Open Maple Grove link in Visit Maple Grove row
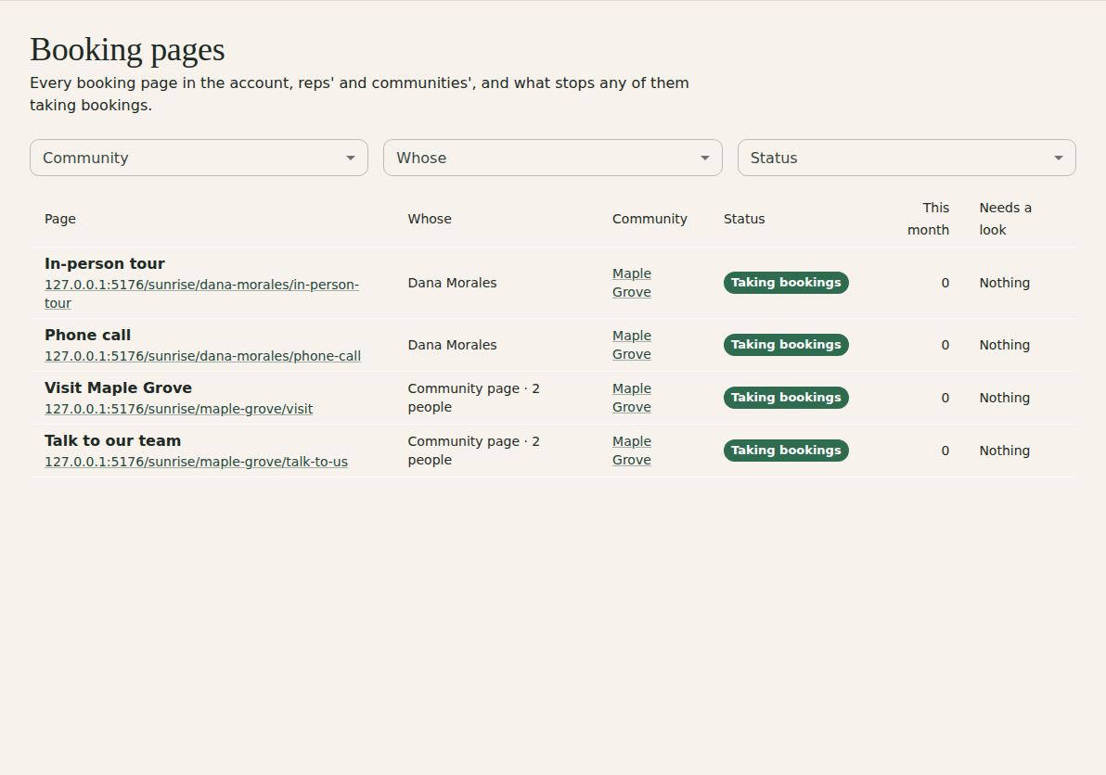This screenshot has height=775, width=1106. 631,398
